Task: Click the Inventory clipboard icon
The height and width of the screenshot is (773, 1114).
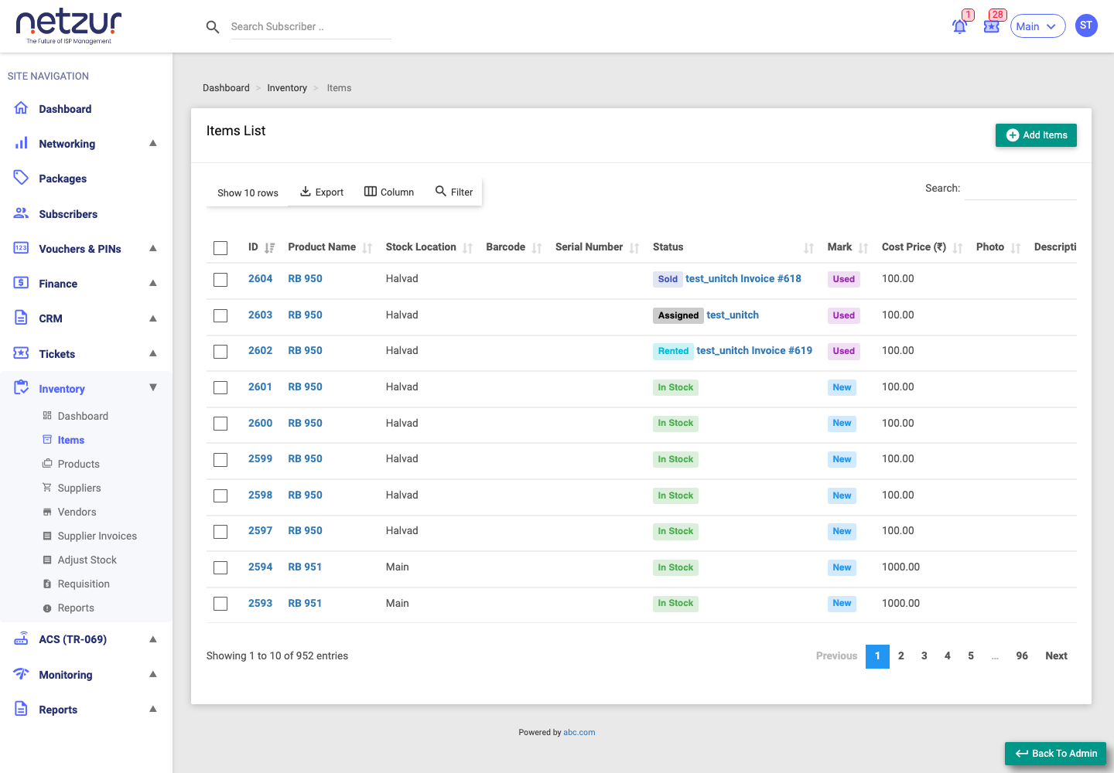Action: [22, 388]
